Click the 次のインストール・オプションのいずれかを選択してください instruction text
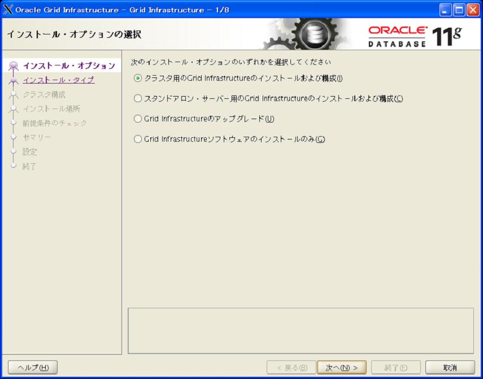This screenshot has height=379, width=483. click(x=230, y=62)
